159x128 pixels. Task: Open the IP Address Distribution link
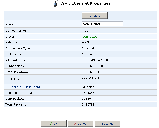pos(23,87)
